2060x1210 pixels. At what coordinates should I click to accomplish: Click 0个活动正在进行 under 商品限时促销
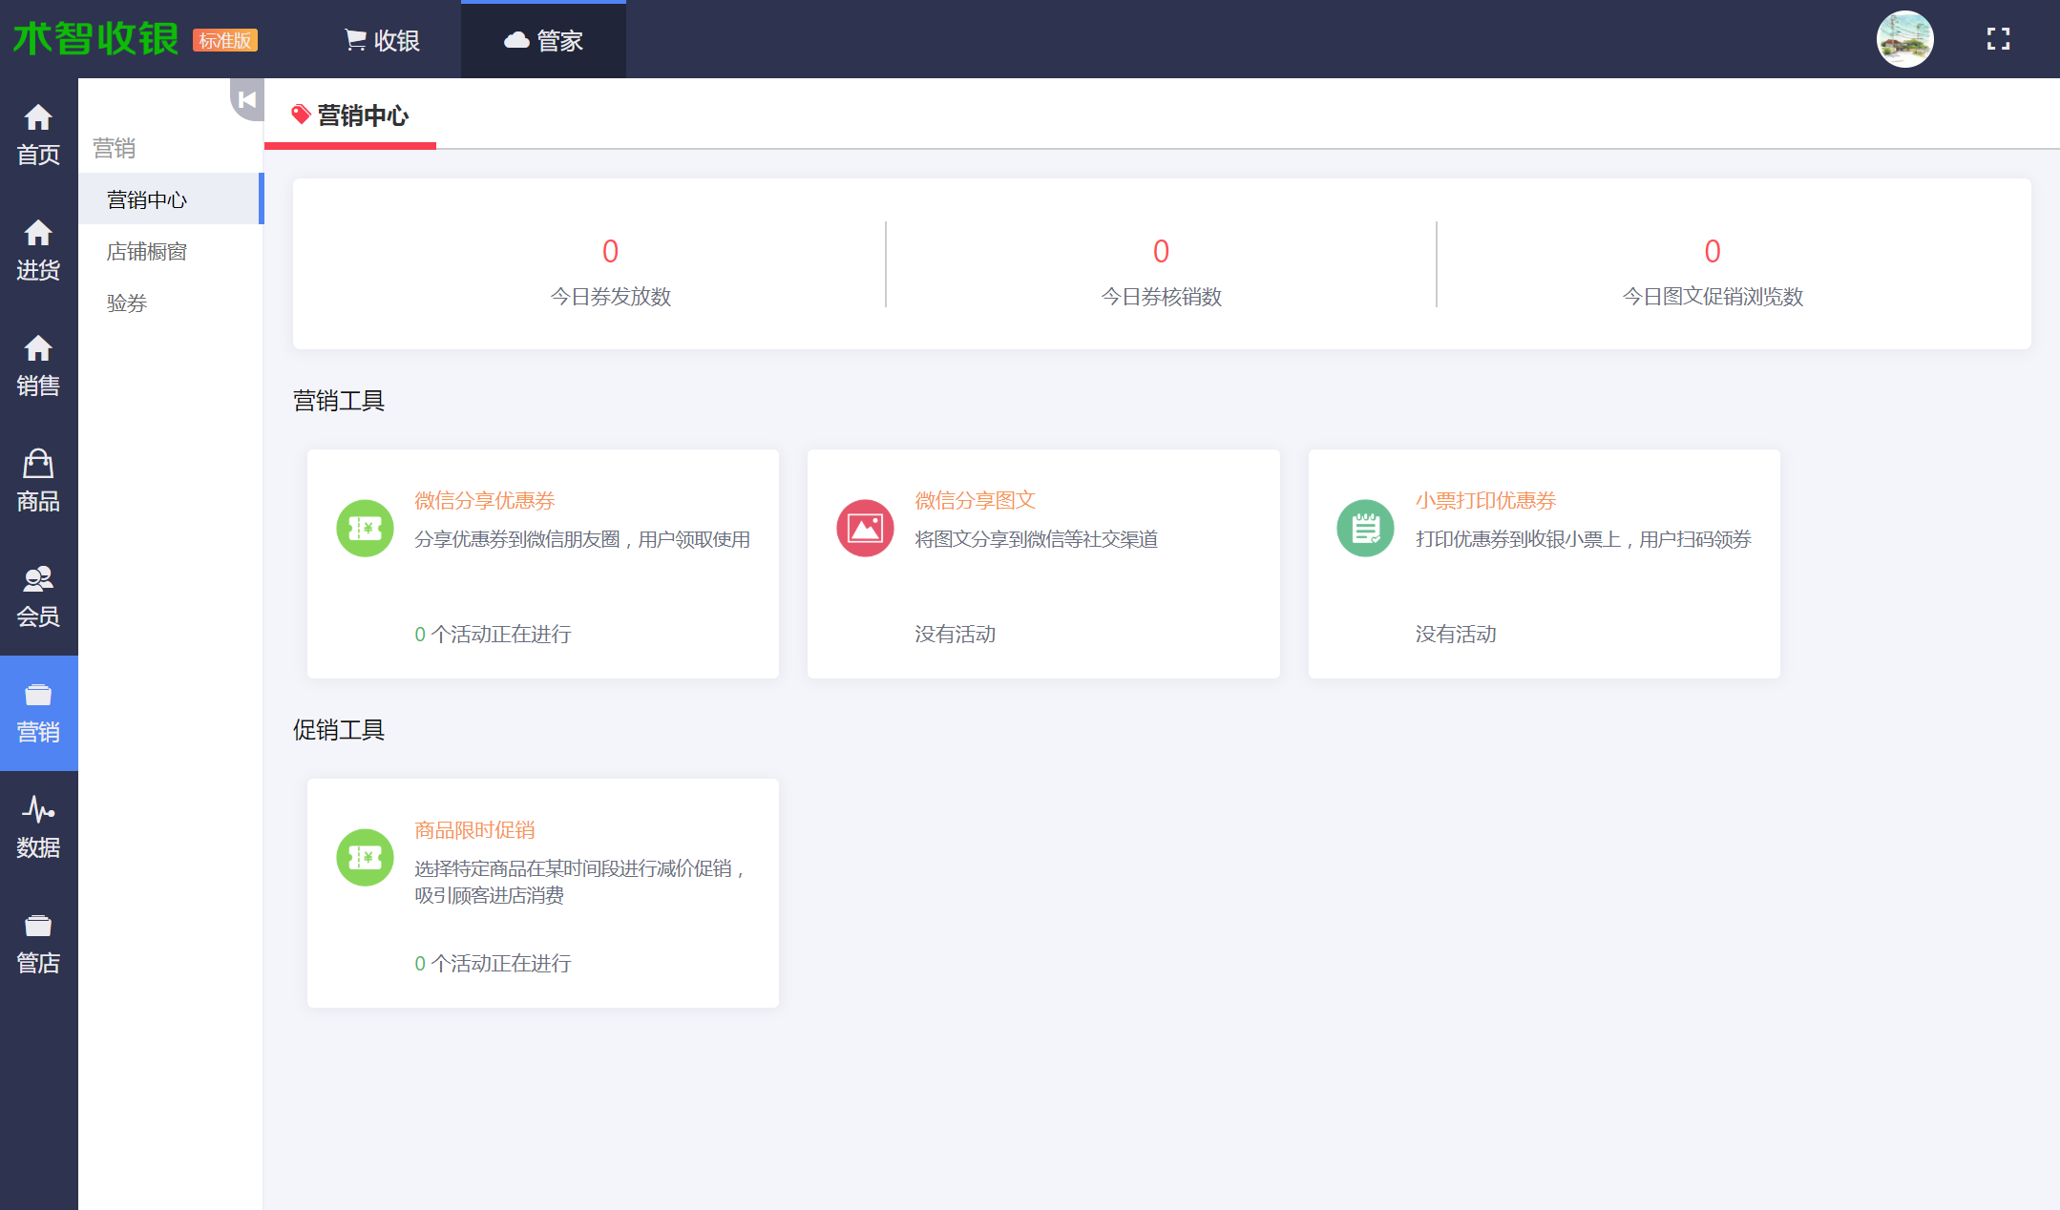click(x=494, y=963)
